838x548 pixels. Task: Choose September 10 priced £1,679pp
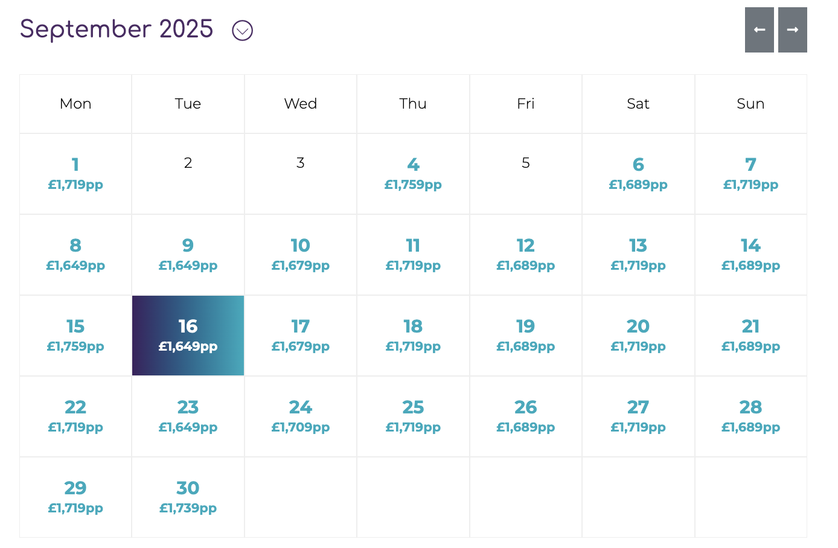click(301, 255)
